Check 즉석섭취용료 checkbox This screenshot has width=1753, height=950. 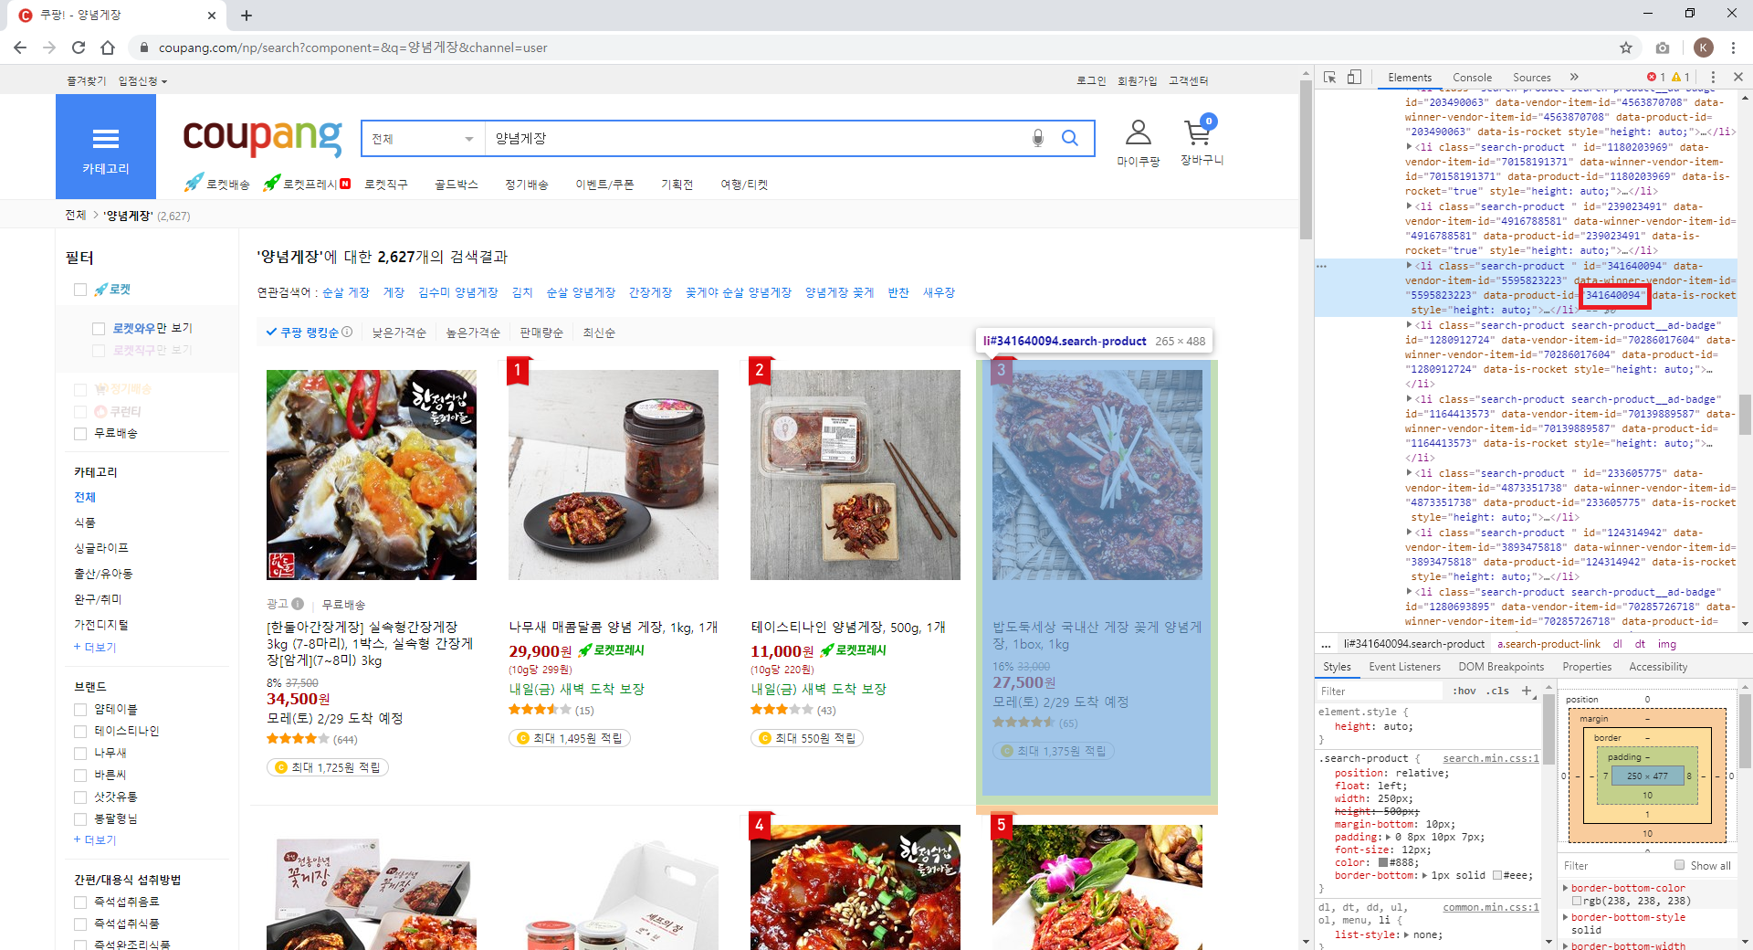(x=80, y=902)
